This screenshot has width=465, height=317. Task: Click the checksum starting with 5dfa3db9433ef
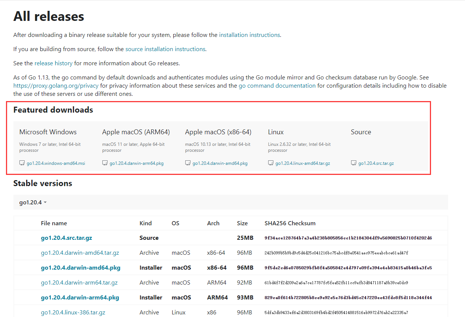tap(336, 312)
